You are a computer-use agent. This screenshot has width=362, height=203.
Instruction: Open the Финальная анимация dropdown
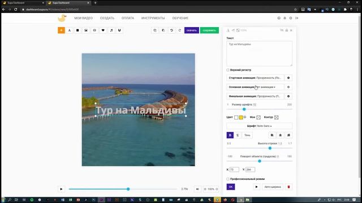click(x=255, y=96)
